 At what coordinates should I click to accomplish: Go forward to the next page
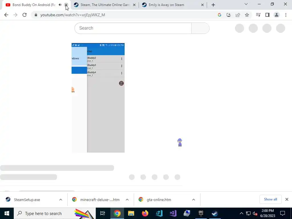(x=15, y=15)
